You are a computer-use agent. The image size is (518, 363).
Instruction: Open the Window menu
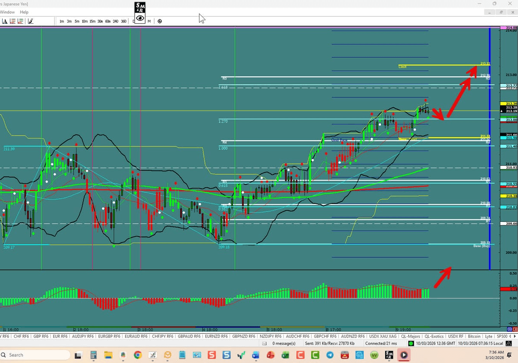pos(7,12)
